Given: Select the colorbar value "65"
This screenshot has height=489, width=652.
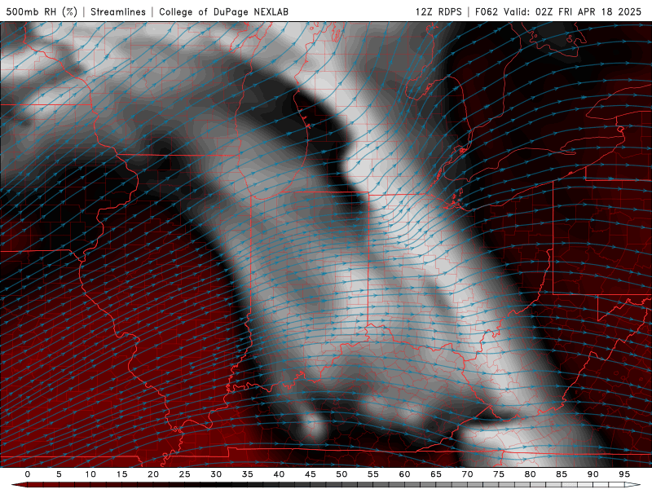Looking at the screenshot, I should pyautogui.click(x=436, y=474).
